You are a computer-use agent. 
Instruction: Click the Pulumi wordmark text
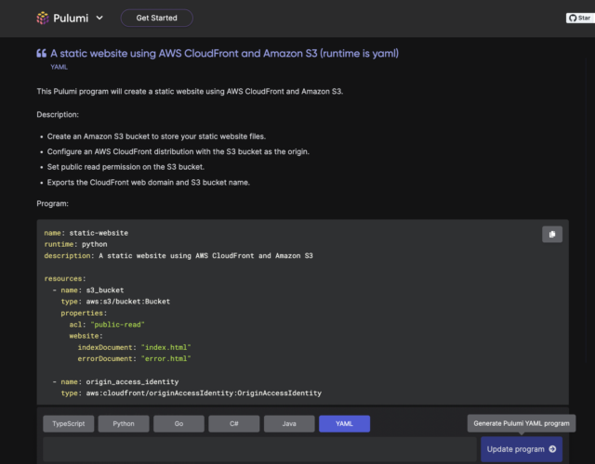(x=71, y=18)
